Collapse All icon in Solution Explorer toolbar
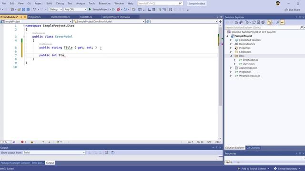Image resolution: width=305 pixels, height=171 pixels. pos(258,22)
